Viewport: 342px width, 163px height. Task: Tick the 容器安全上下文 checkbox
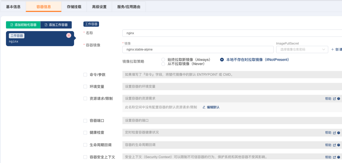click(x=85, y=157)
